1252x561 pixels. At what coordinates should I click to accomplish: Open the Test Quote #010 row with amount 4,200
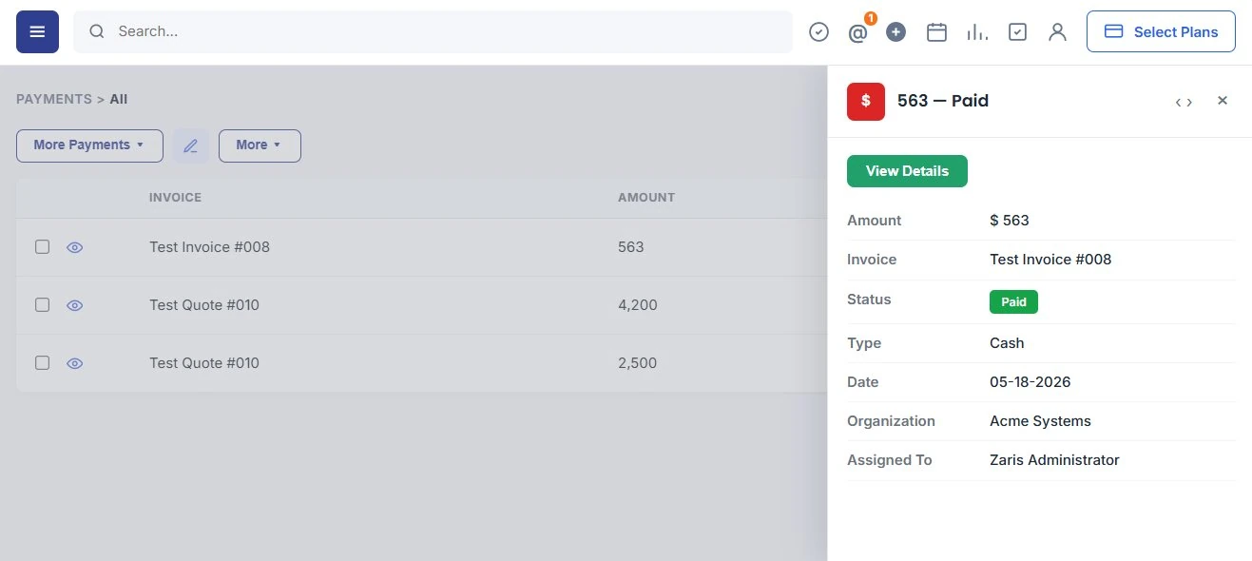click(x=204, y=305)
